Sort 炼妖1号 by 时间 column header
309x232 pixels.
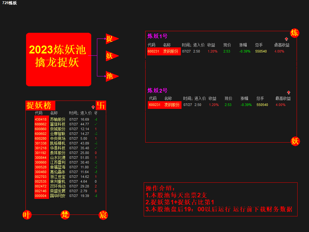186,45
